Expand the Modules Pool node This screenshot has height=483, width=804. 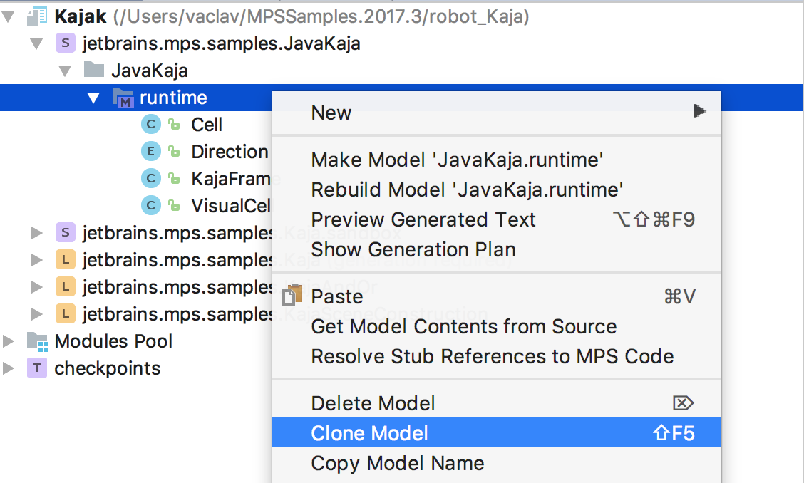[9, 341]
